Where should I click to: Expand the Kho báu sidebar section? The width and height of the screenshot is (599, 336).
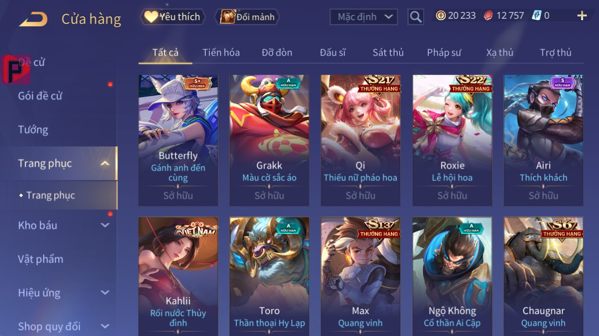[x=105, y=225]
